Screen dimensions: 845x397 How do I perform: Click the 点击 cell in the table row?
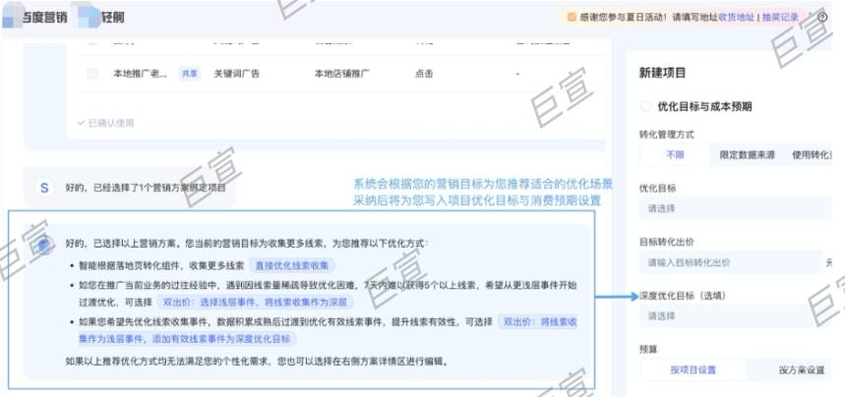[424, 74]
